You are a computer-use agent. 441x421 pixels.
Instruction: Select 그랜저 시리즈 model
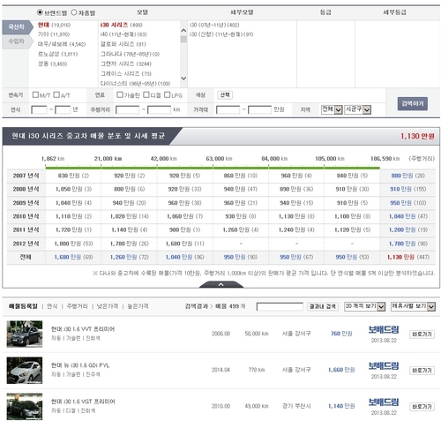tap(126, 64)
